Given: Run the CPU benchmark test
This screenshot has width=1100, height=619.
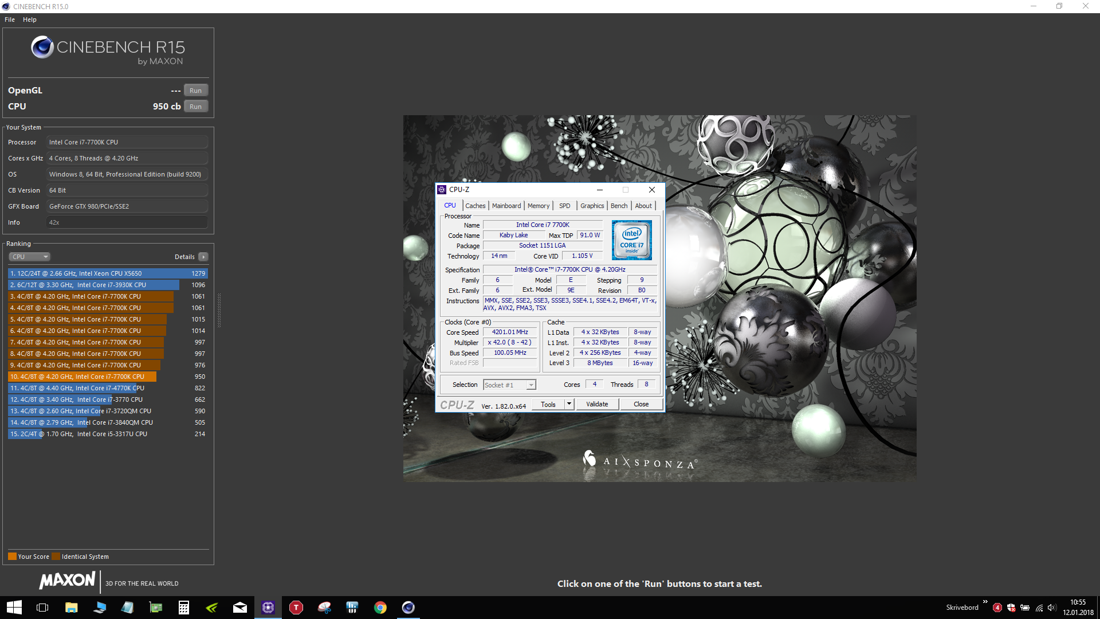Looking at the screenshot, I should 195,107.
